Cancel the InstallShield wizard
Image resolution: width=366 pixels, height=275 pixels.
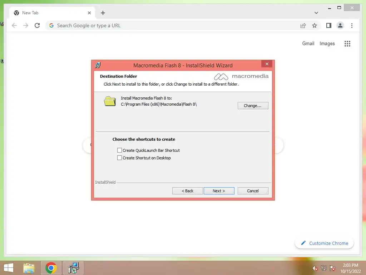[253, 191]
